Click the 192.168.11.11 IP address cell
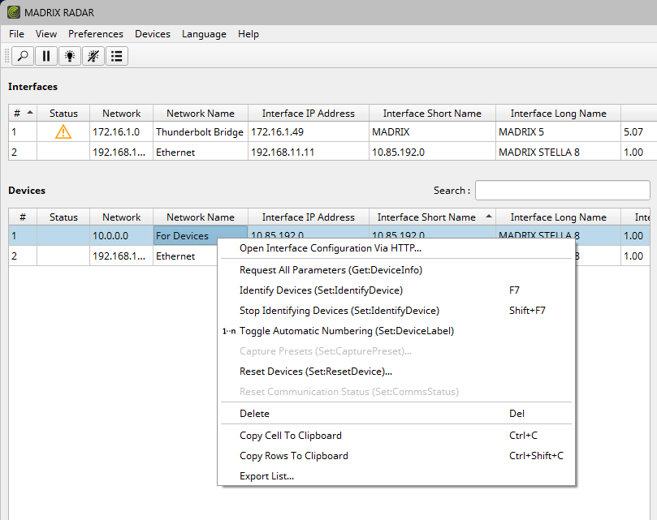The width and height of the screenshot is (657, 520). pos(309,152)
